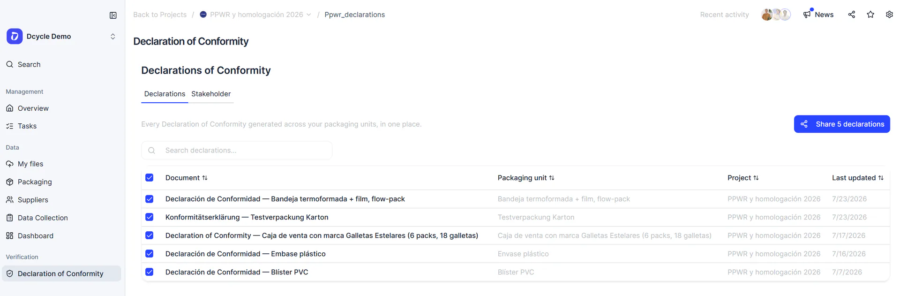Click the Share 5 declarations button
900x296 pixels.
coord(842,124)
